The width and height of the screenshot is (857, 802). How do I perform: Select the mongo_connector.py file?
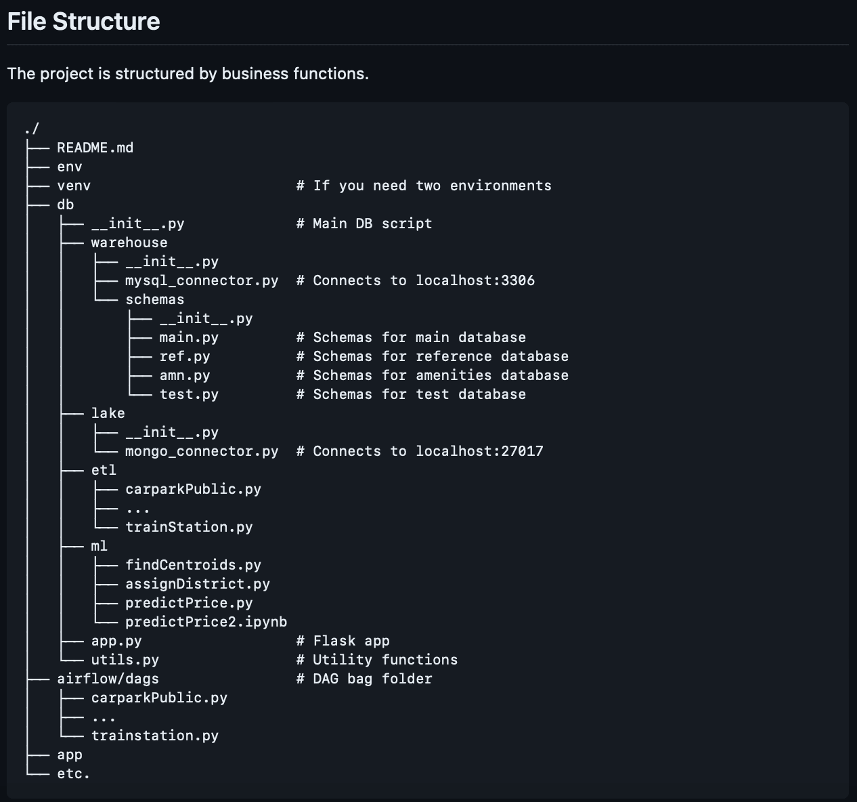201,450
